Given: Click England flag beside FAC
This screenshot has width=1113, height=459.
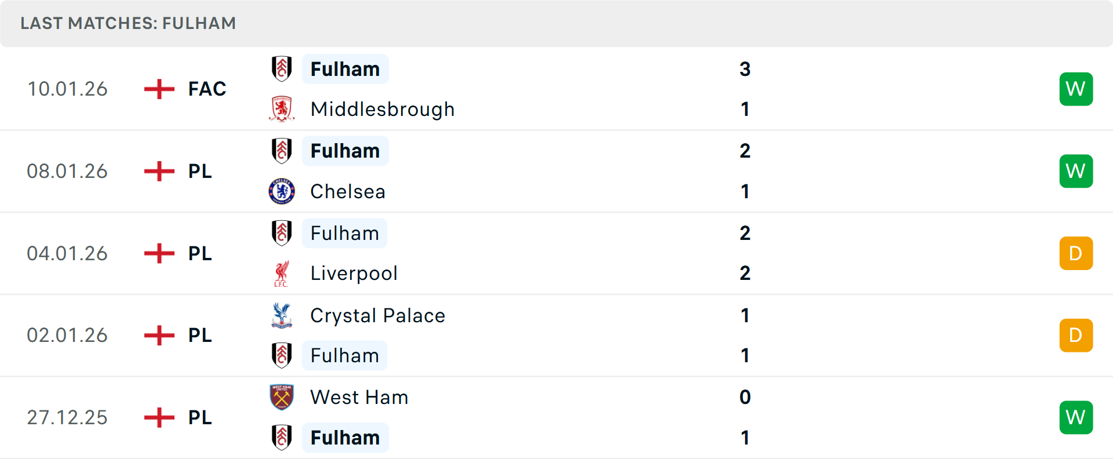Looking at the screenshot, I should click(x=159, y=89).
